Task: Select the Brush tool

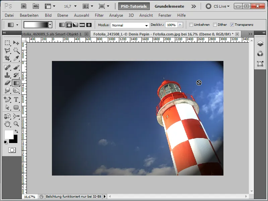Action: point(16,67)
